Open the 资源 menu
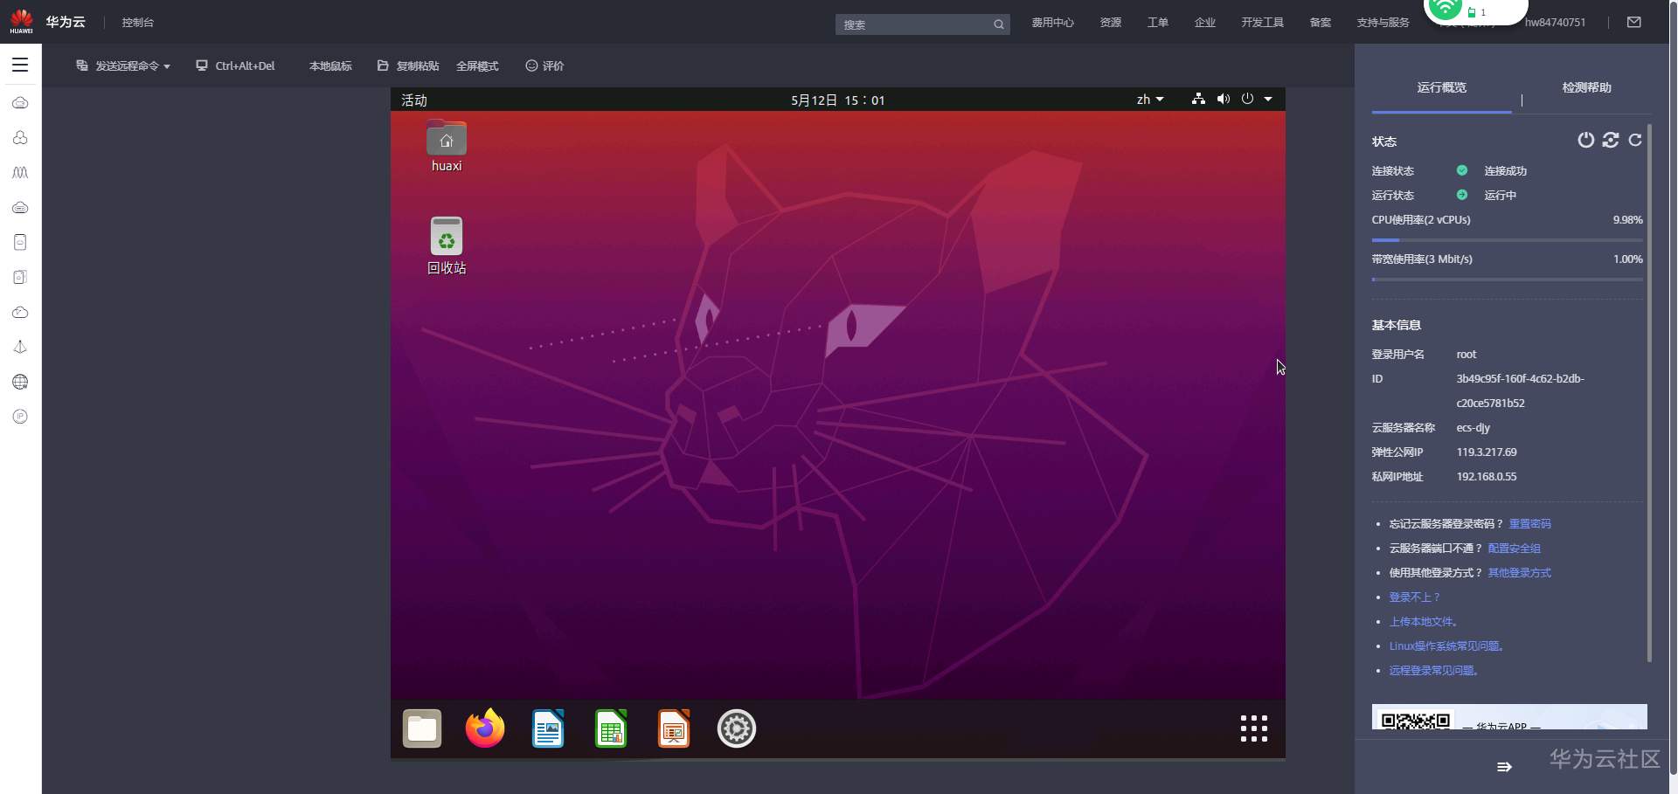 point(1111,23)
